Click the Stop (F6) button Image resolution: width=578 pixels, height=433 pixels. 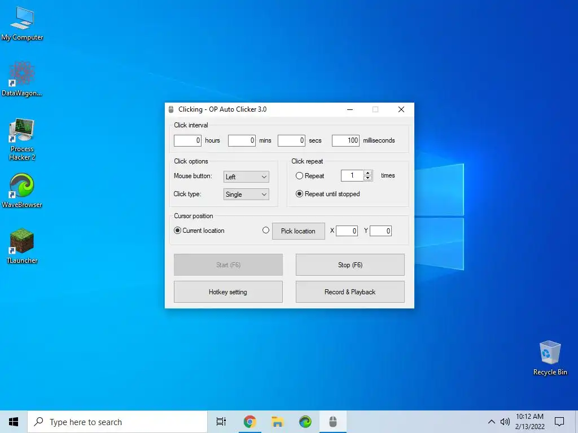350,265
